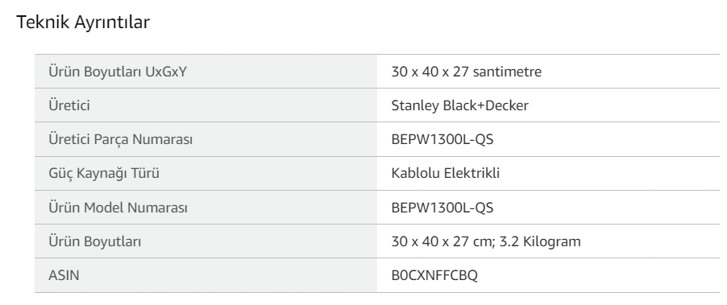727x305 pixels.
Task: Select the Güç Kaynağı Türü label
Action: click(x=104, y=174)
